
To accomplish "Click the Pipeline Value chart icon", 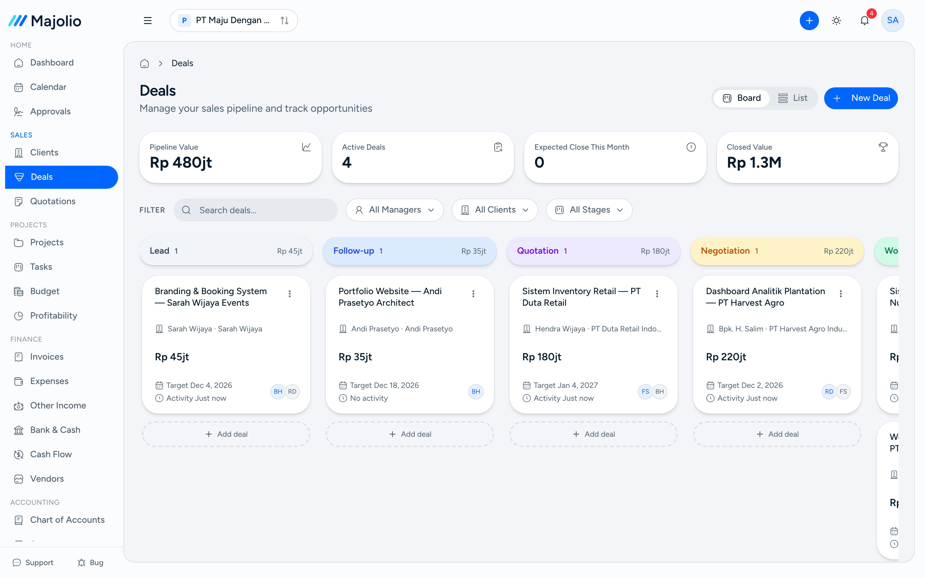I will click(306, 147).
